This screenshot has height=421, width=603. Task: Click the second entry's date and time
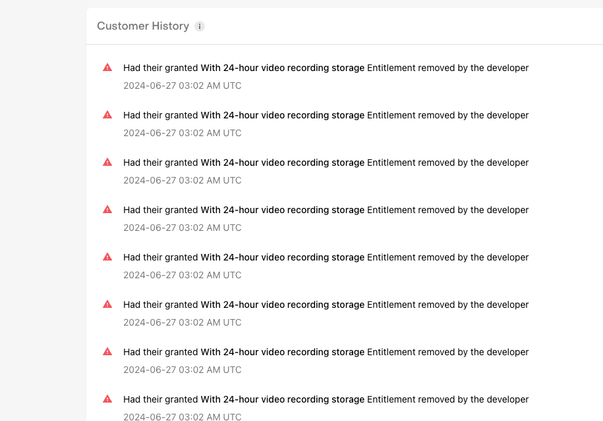coord(183,133)
